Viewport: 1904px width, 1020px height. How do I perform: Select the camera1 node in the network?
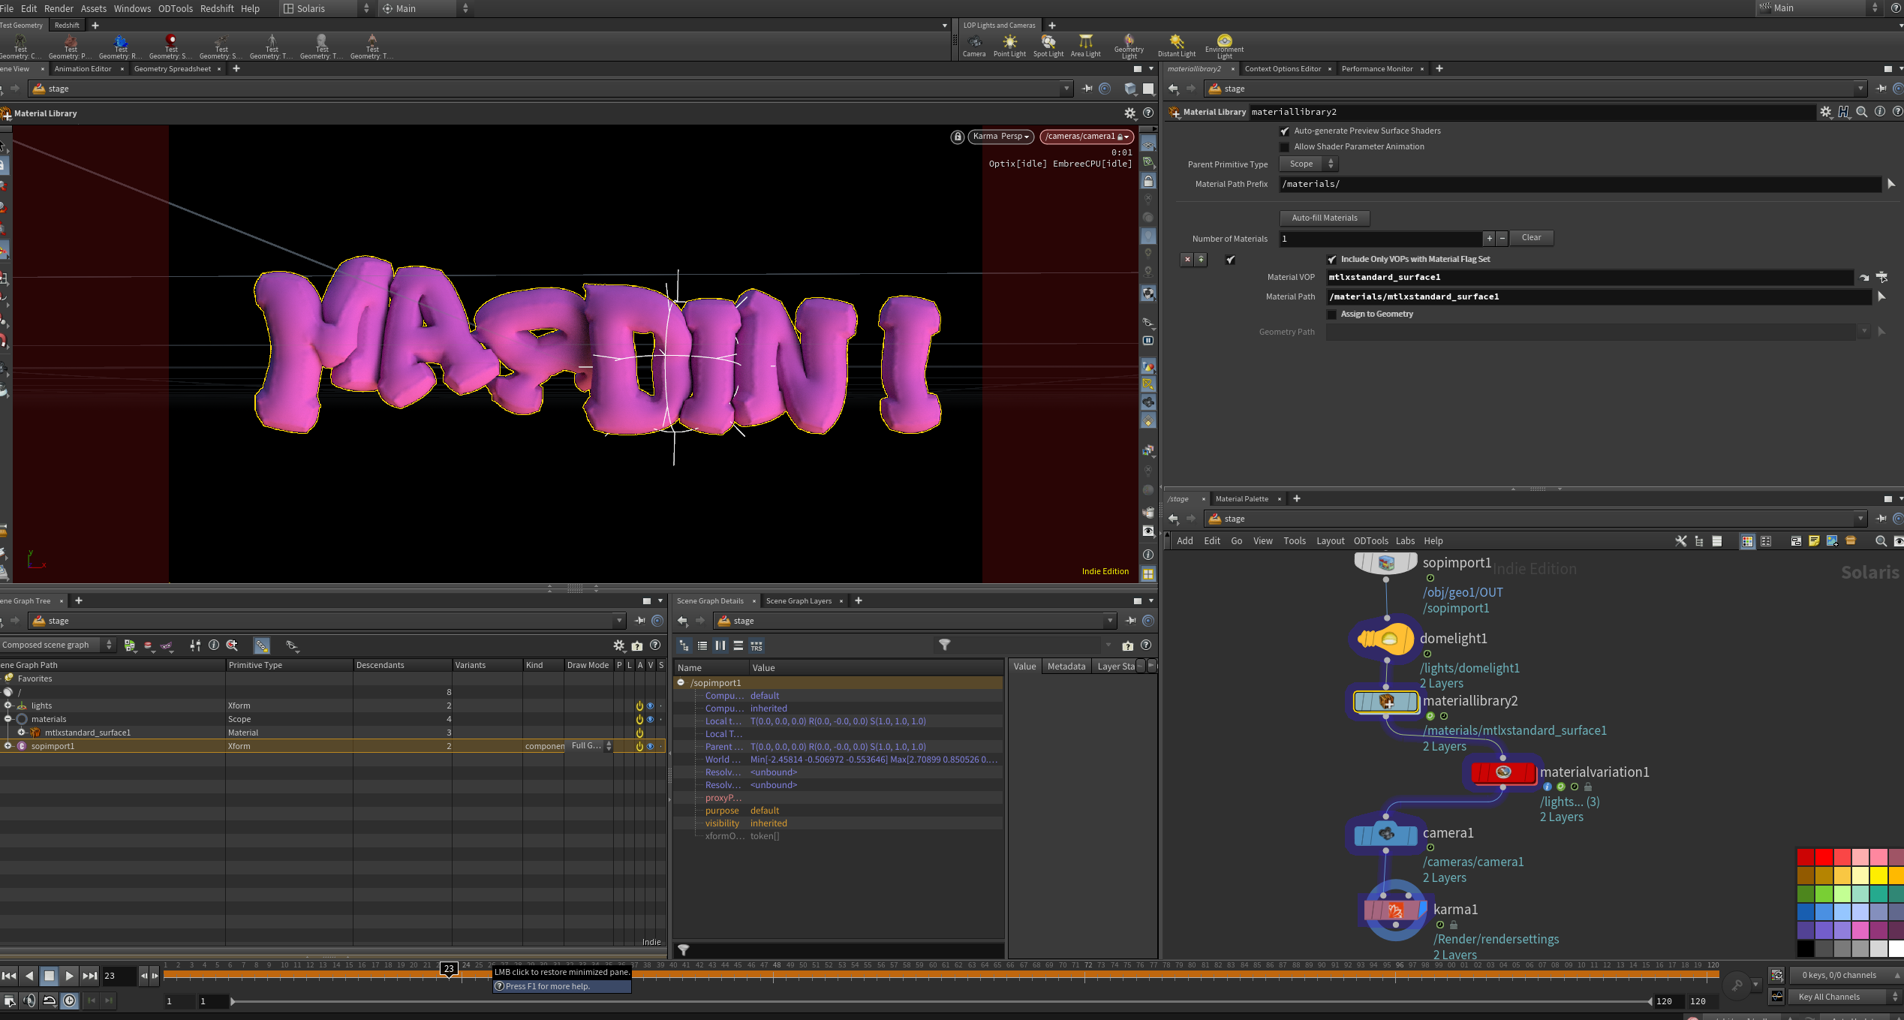(x=1385, y=834)
